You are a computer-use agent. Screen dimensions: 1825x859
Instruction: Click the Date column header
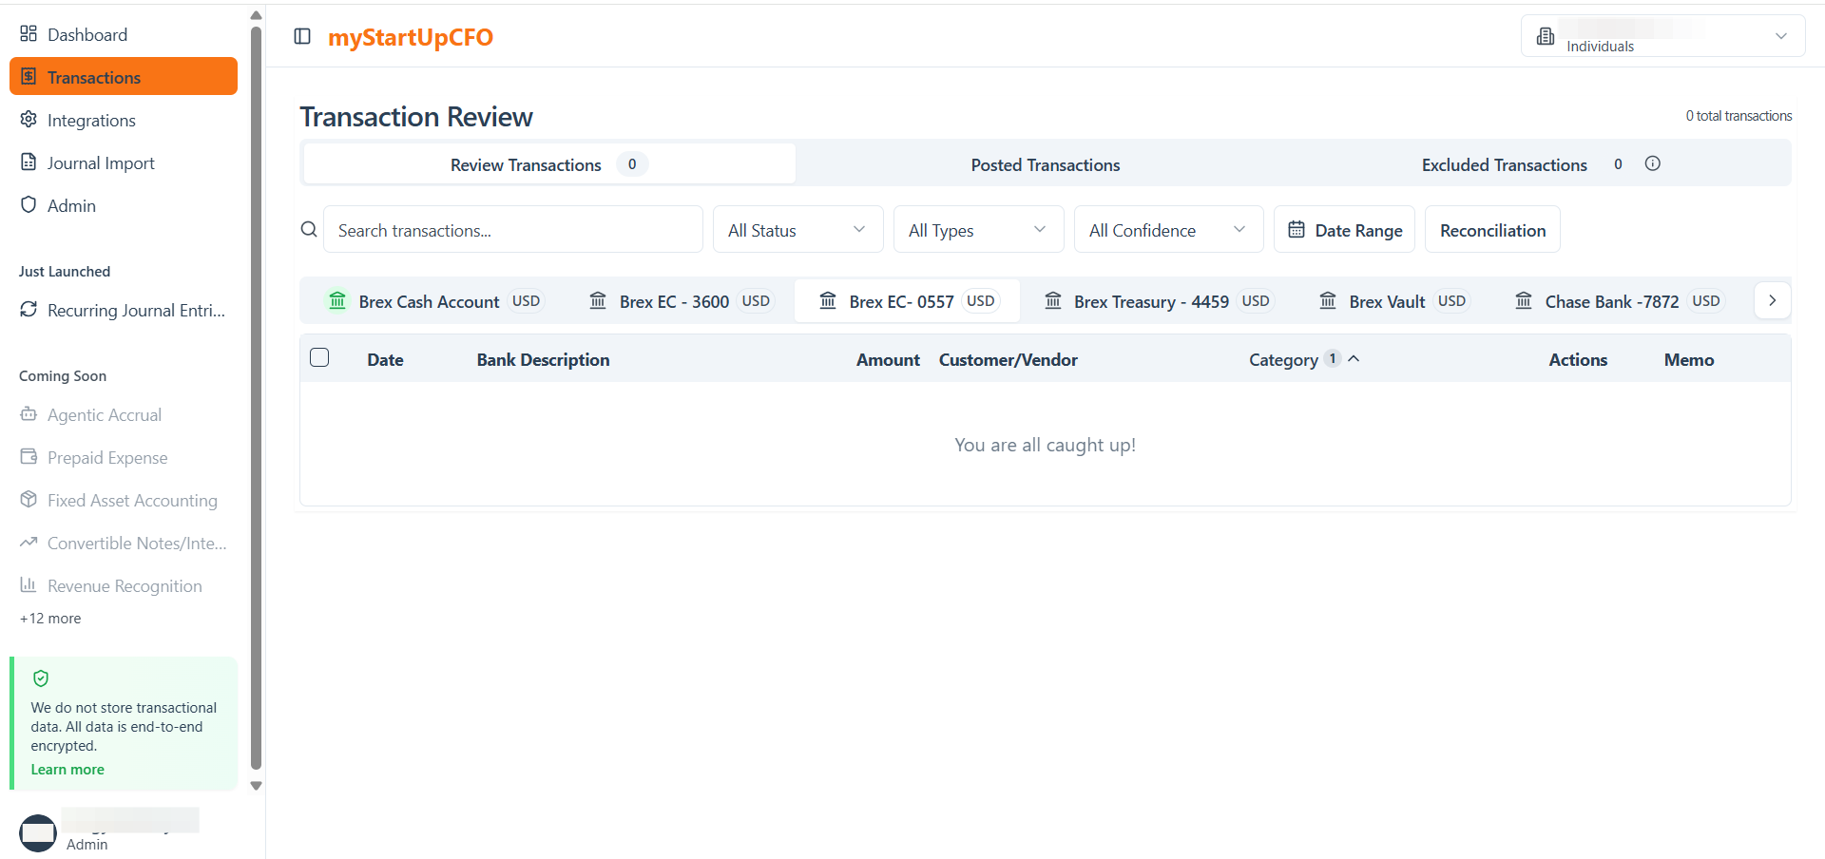(x=385, y=359)
